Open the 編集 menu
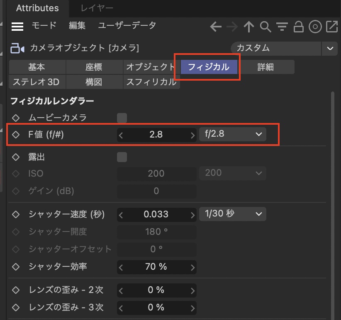 [x=77, y=26]
